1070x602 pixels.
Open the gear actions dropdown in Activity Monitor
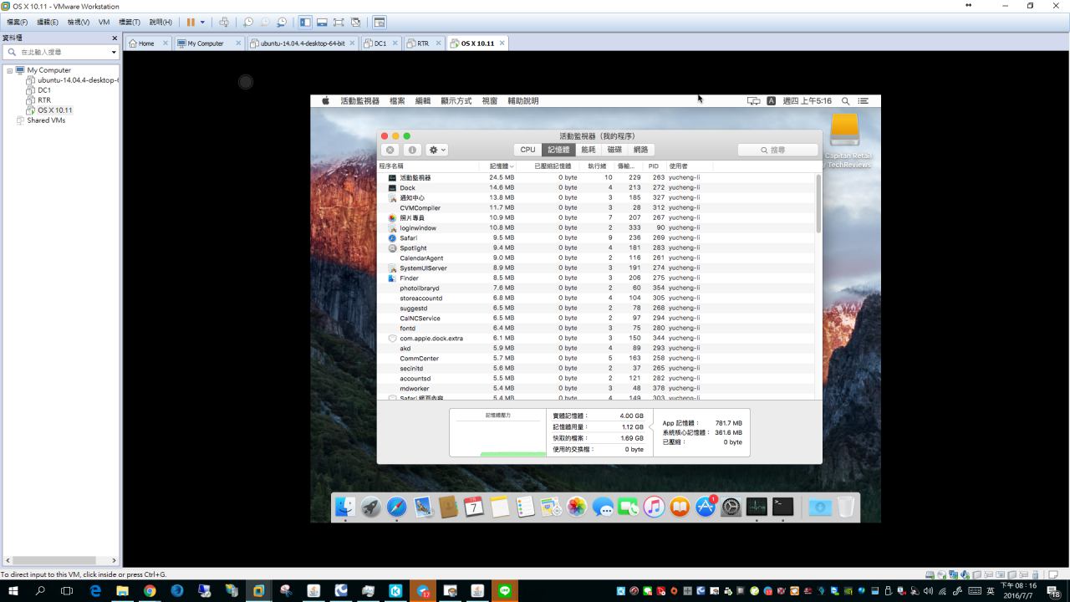coord(437,150)
